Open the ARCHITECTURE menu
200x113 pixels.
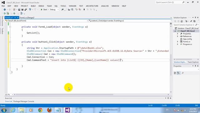click(x=92, y=6)
